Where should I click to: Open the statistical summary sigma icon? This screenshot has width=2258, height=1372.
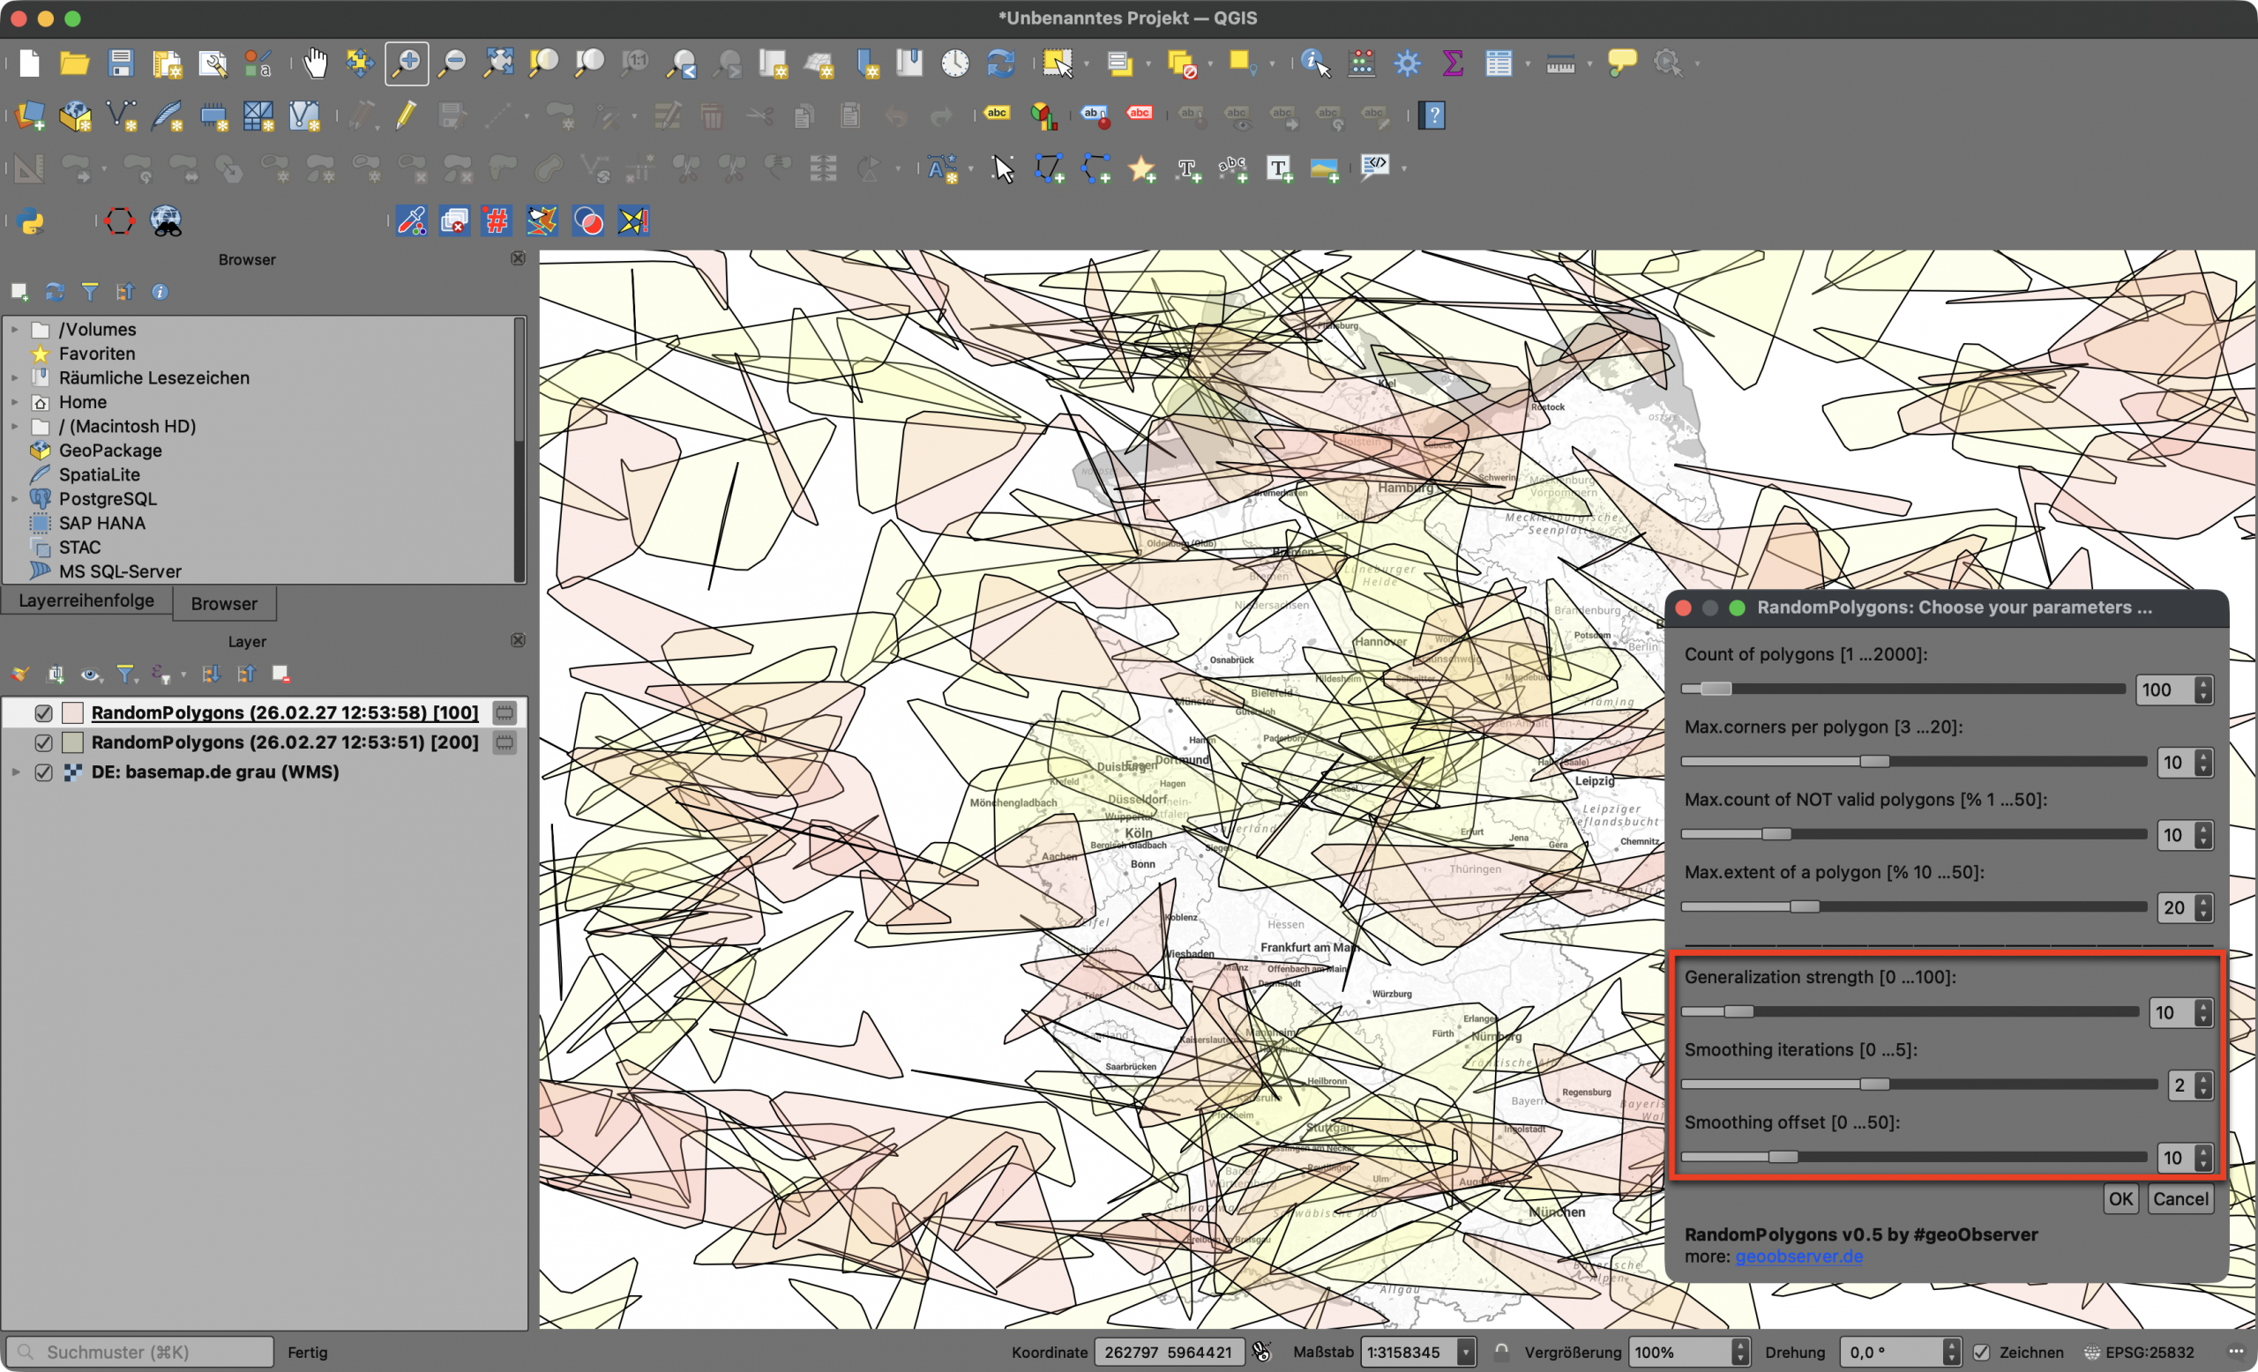(x=1453, y=63)
